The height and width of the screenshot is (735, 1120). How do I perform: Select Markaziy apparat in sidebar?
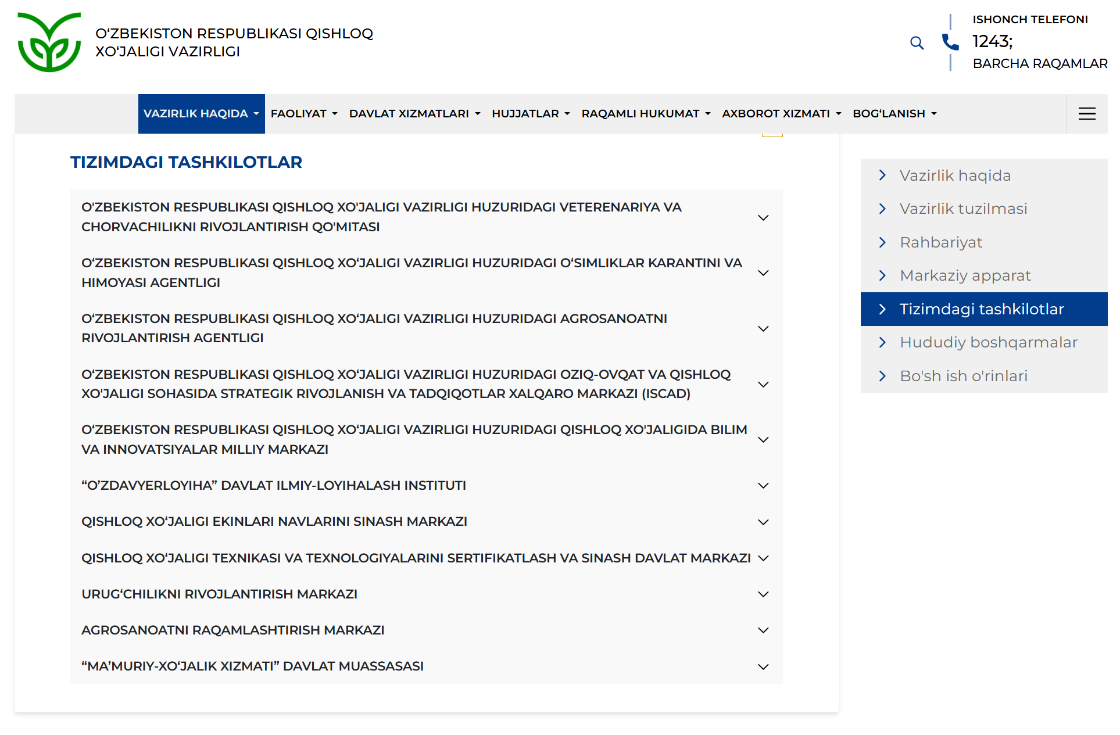pyautogui.click(x=965, y=275)
